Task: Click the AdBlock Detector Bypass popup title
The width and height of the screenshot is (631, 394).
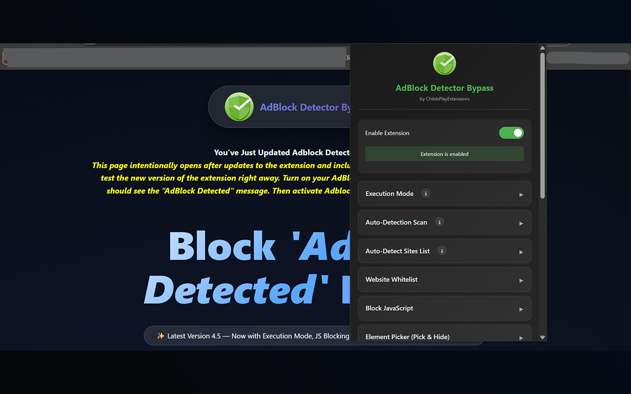Action: click(x=444, y=88)
